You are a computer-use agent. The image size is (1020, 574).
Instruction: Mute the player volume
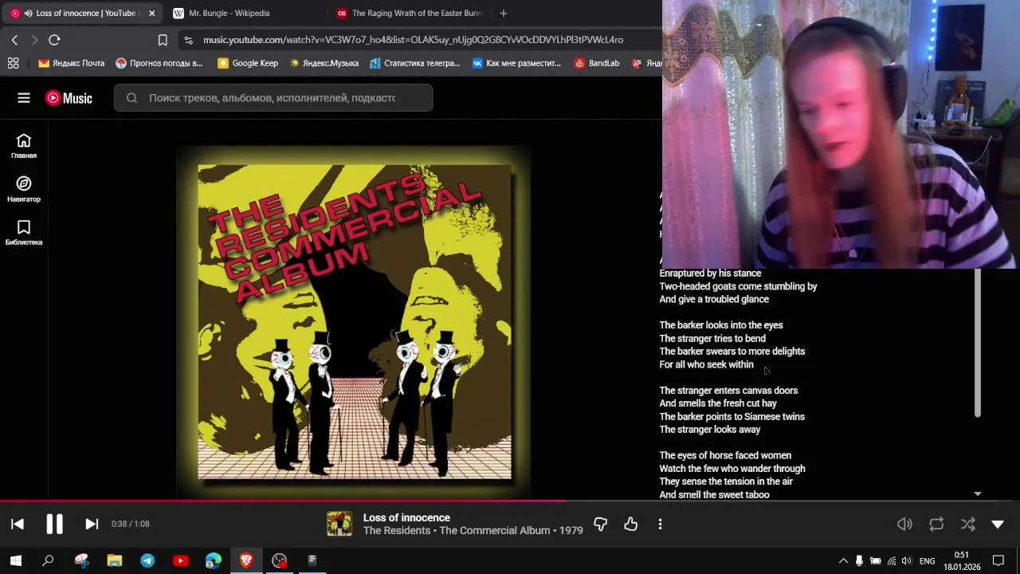[904, 524]
